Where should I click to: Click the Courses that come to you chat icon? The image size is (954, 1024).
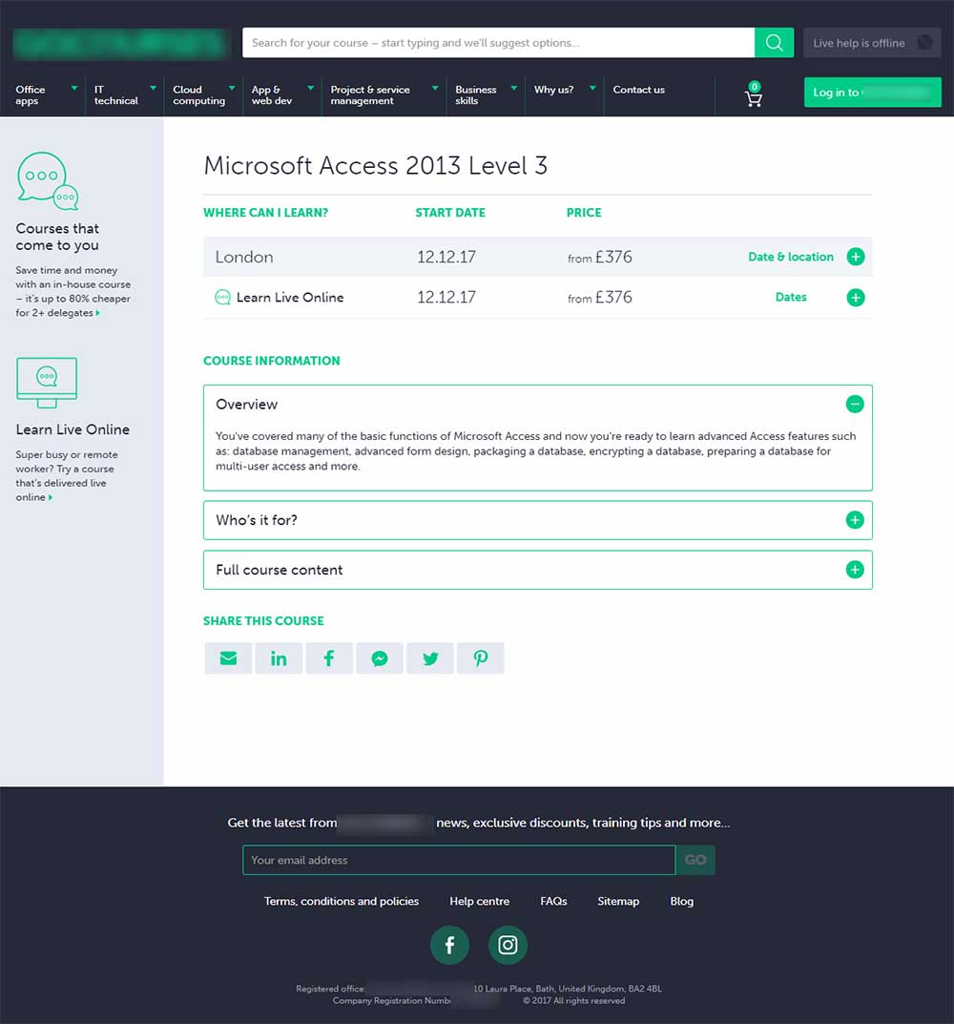coord(48,181)
